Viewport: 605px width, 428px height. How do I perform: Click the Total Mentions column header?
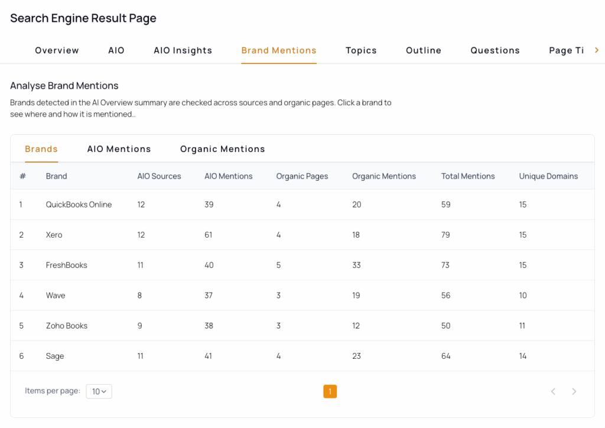(x=468, y=176)
